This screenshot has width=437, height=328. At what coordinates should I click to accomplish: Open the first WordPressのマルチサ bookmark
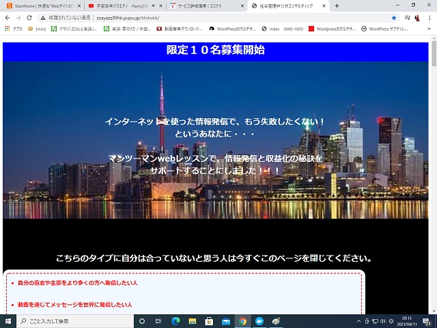coord(232,29)
